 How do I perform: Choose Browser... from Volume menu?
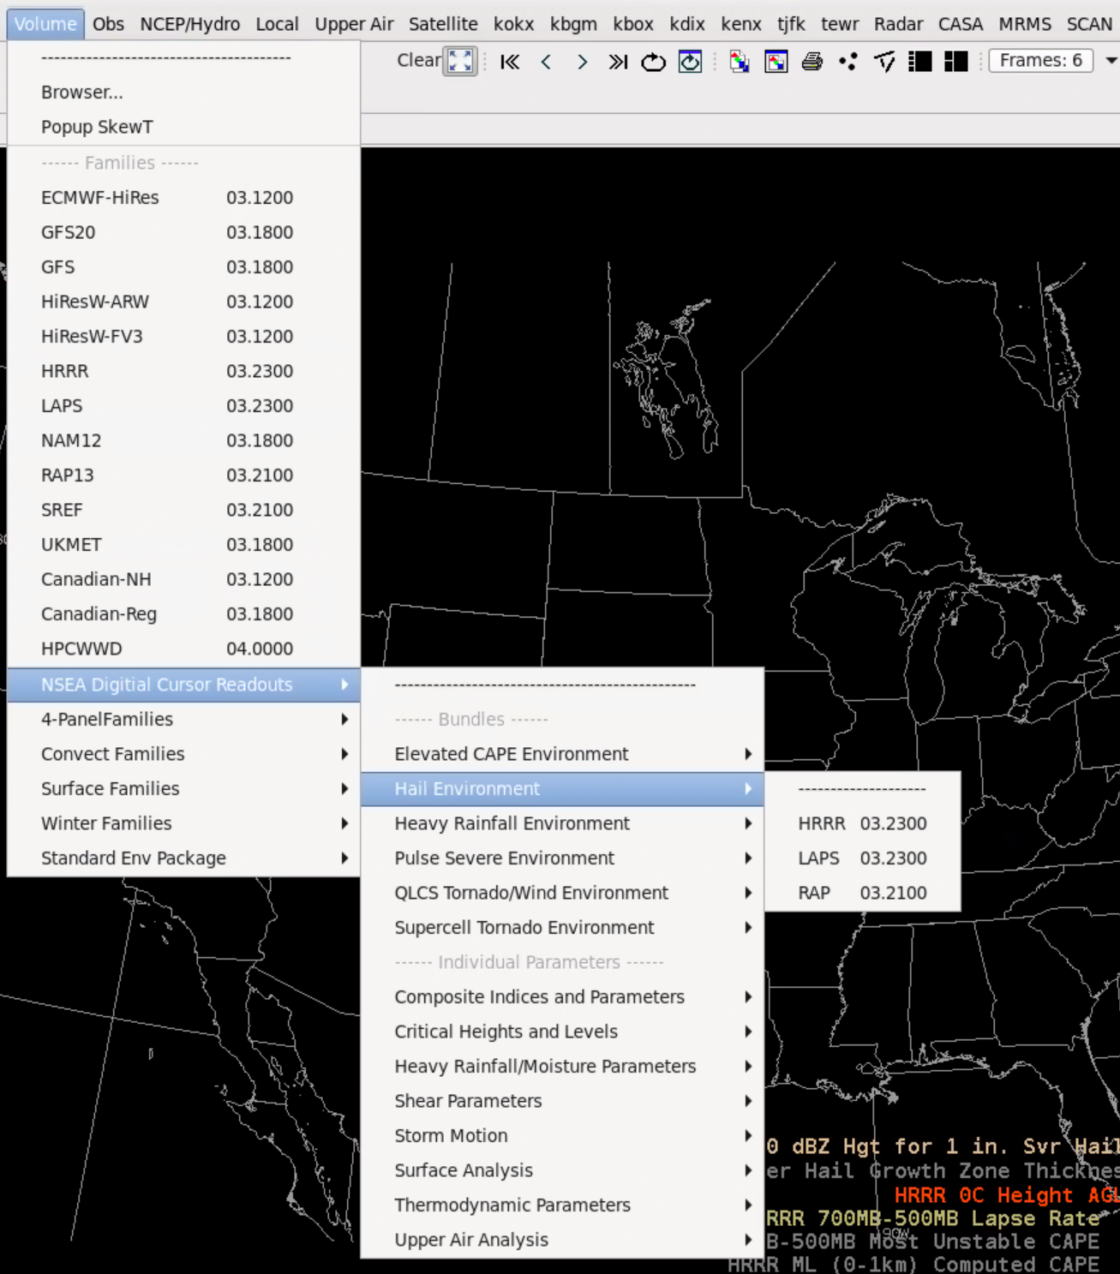(x=183, y=93)
